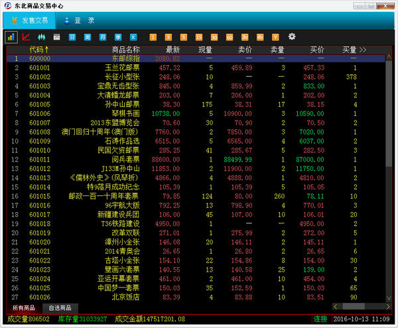
Task: Select the daily (日) period icon
Action: (x=72, y=37)
